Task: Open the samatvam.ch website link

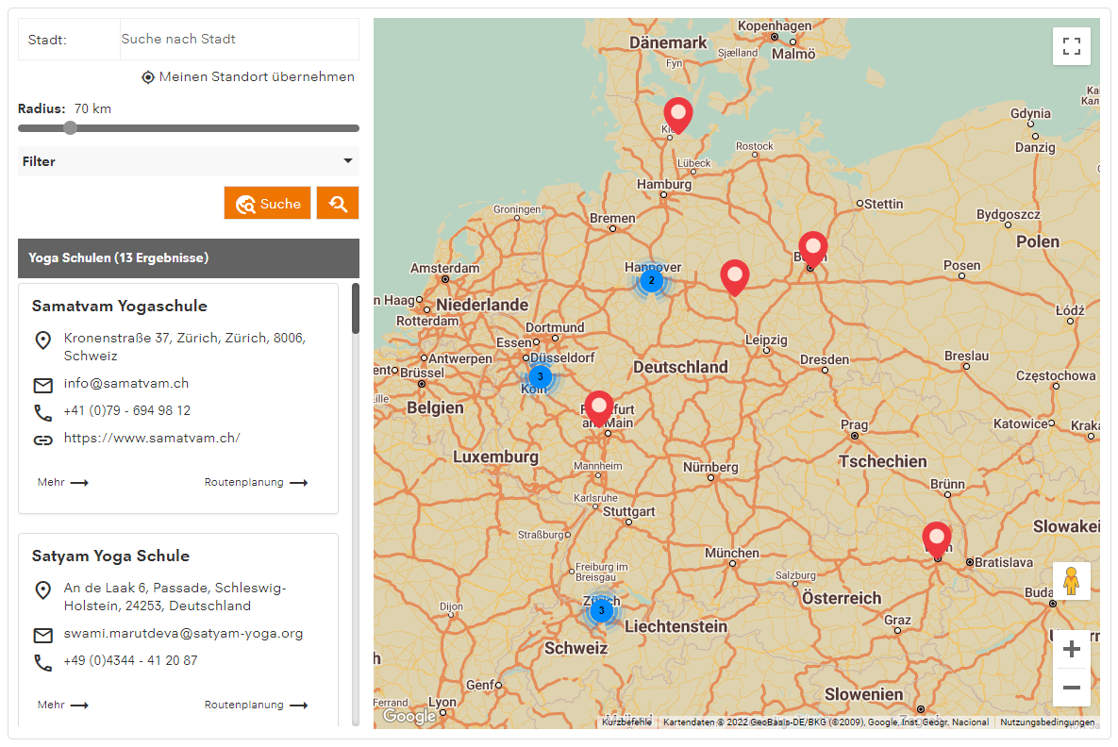Action: pyautogui.click(x=152, y=439)
